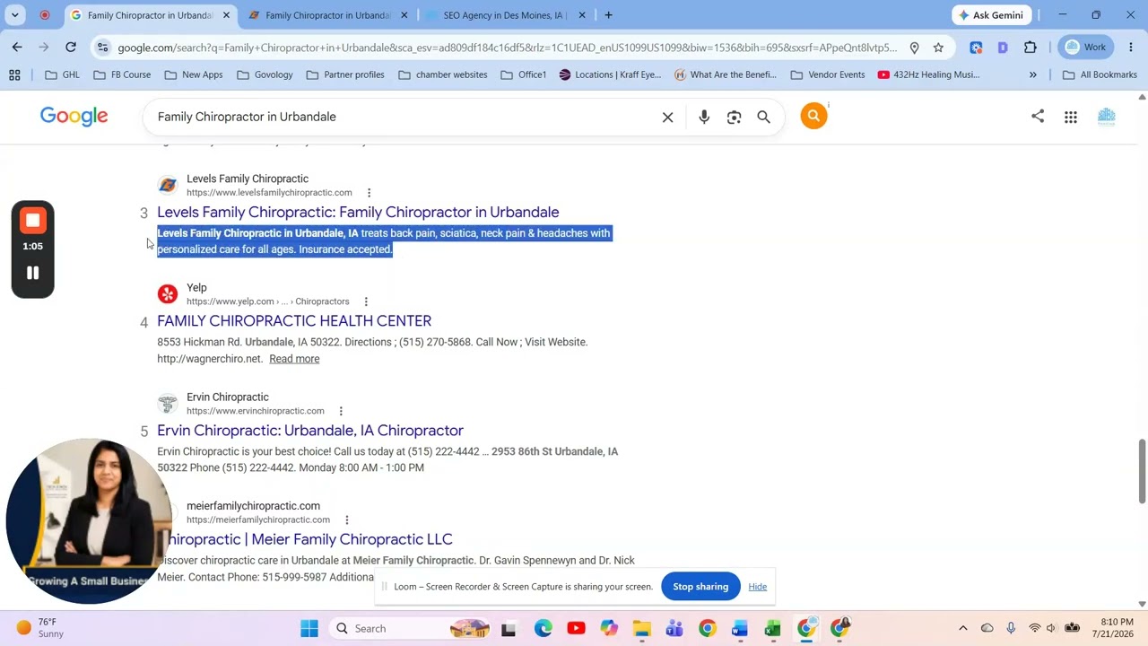Open the Partner profiles bookmarks folder

[x=345, y=74]
